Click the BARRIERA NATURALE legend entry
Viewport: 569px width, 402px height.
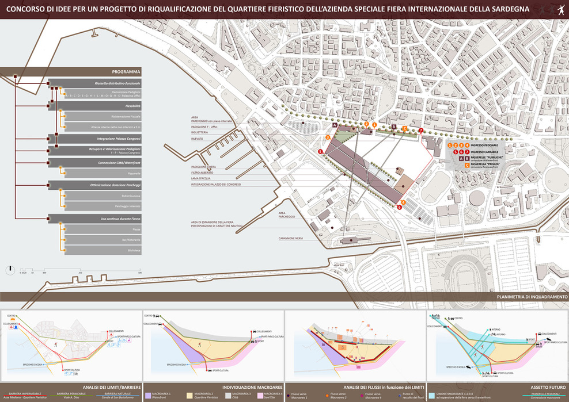[x=117, y=396]
